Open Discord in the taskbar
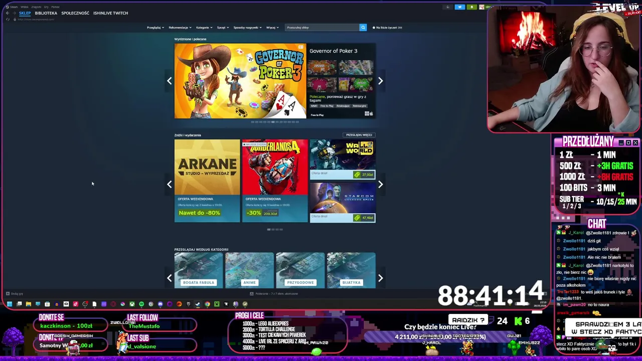Image resolution: width=642 pixels, height=361 pixels. tap(160, 304)
